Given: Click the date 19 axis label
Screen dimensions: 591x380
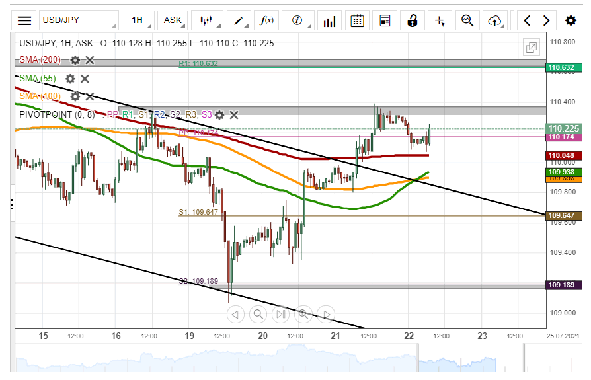Looking at the screenshot, I should (x=189, y=336).
